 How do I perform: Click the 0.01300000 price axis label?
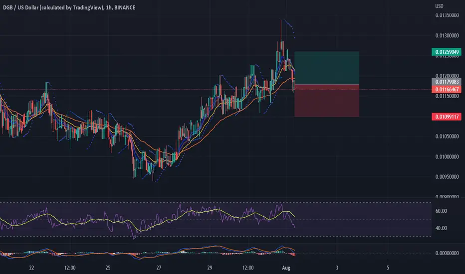[447, 35]
